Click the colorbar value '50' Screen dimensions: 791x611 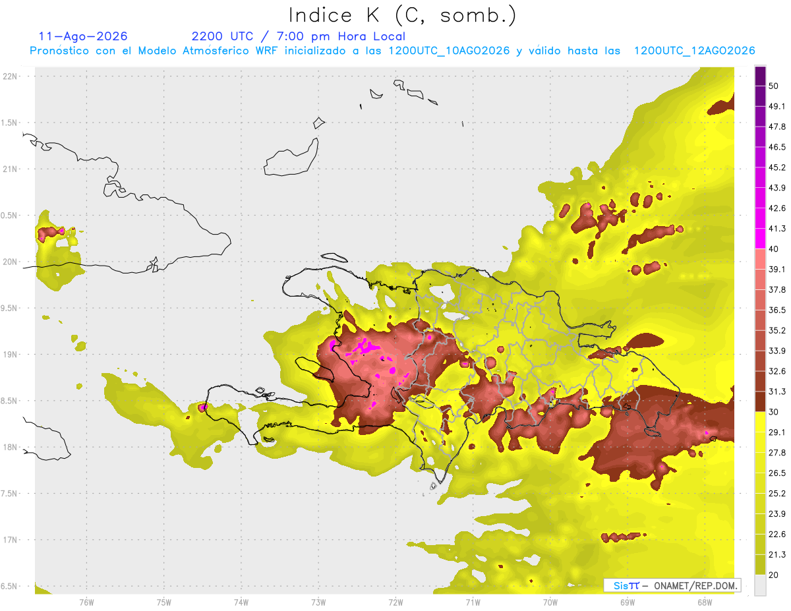[x=773, y=86]
